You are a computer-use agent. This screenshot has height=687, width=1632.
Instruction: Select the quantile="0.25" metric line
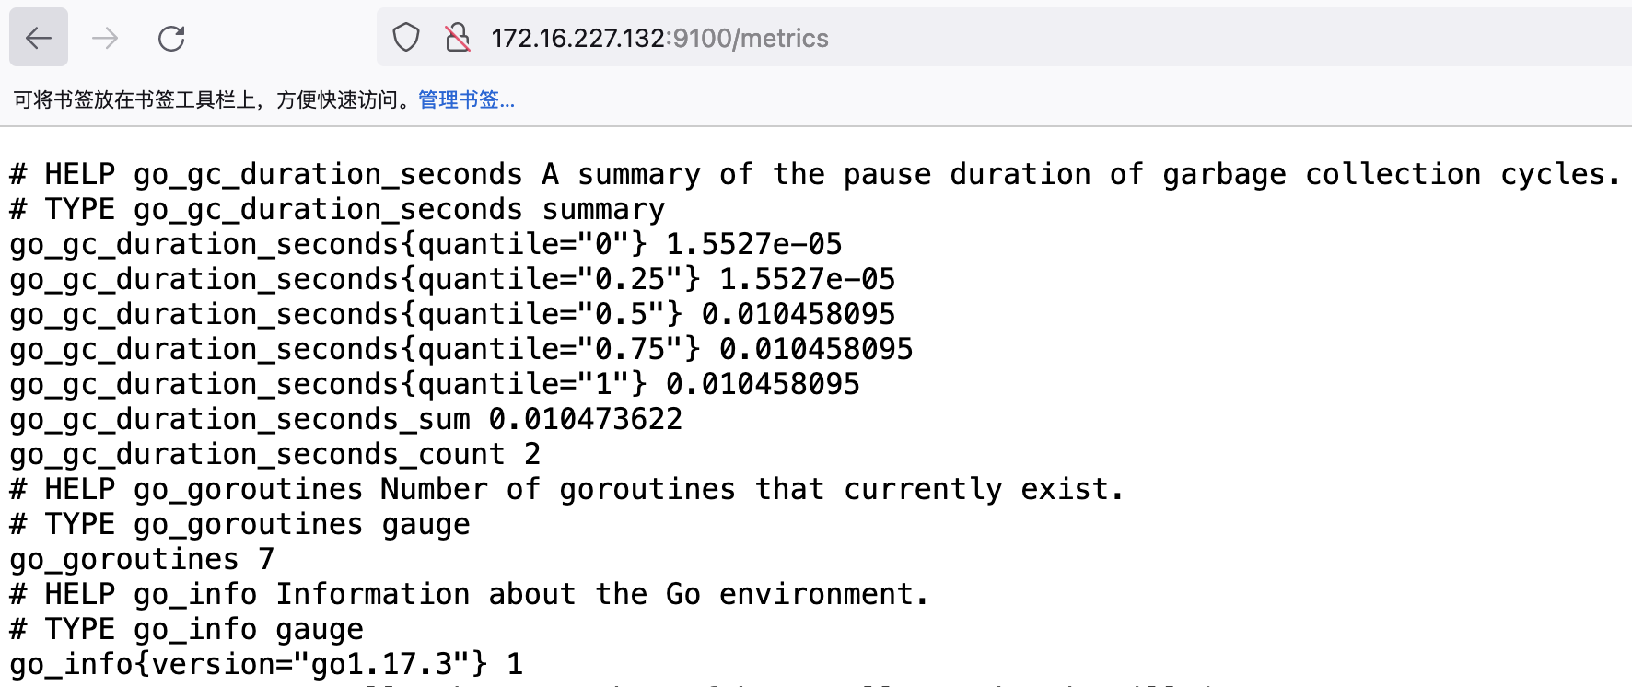pos(452,279)
